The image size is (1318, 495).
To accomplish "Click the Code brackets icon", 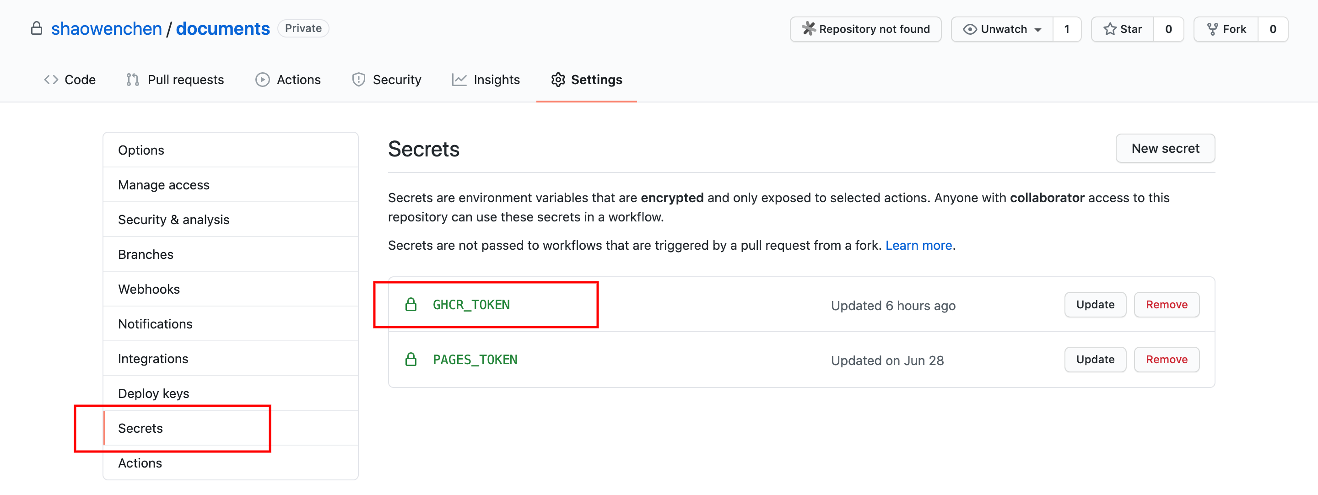I will [x=51, y=80].
